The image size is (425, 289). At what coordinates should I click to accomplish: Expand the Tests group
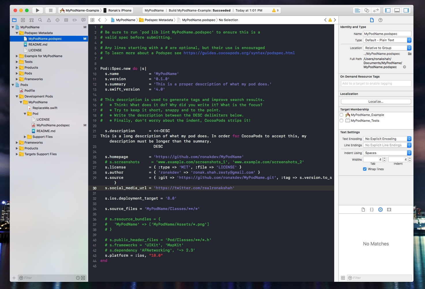click(17, 62)
